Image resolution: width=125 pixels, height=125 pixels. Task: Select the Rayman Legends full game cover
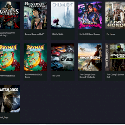tap(10, 57)
